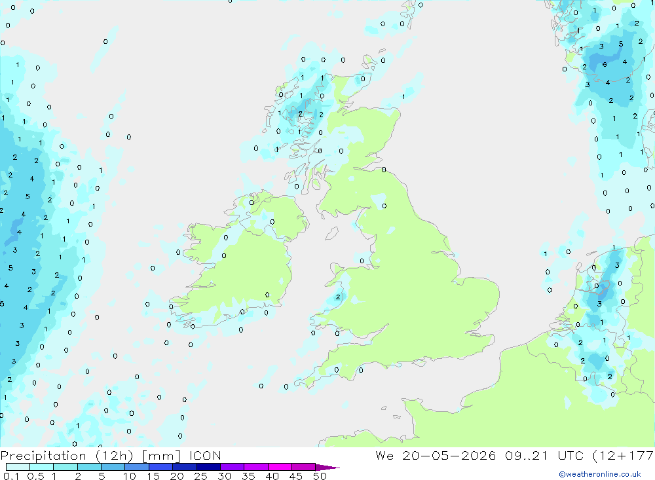Click the above-50 arrow tip of legend
Screen dimensions: 655x480
pyautogui.click(x=327, y=468)
